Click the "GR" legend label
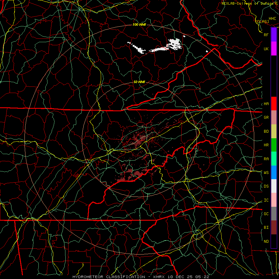The height and width of the screenshot is (279, 279). click(266, 117)
